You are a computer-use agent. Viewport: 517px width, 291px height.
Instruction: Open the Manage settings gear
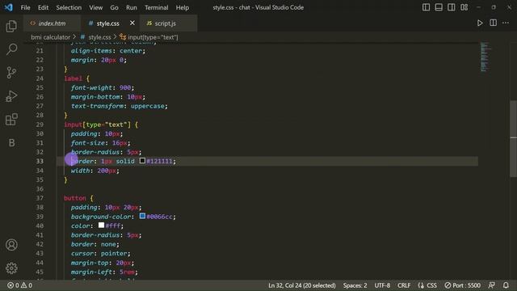click(x=11, y=268)
